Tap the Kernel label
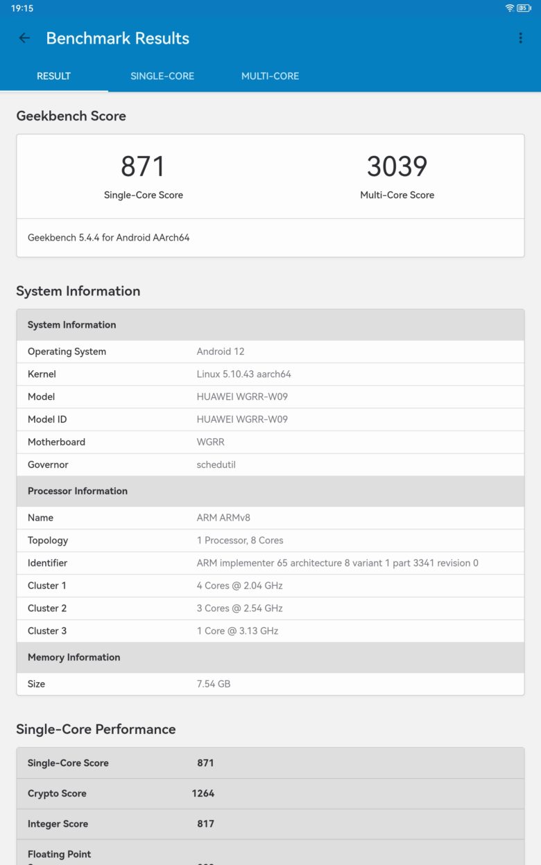 42,374
